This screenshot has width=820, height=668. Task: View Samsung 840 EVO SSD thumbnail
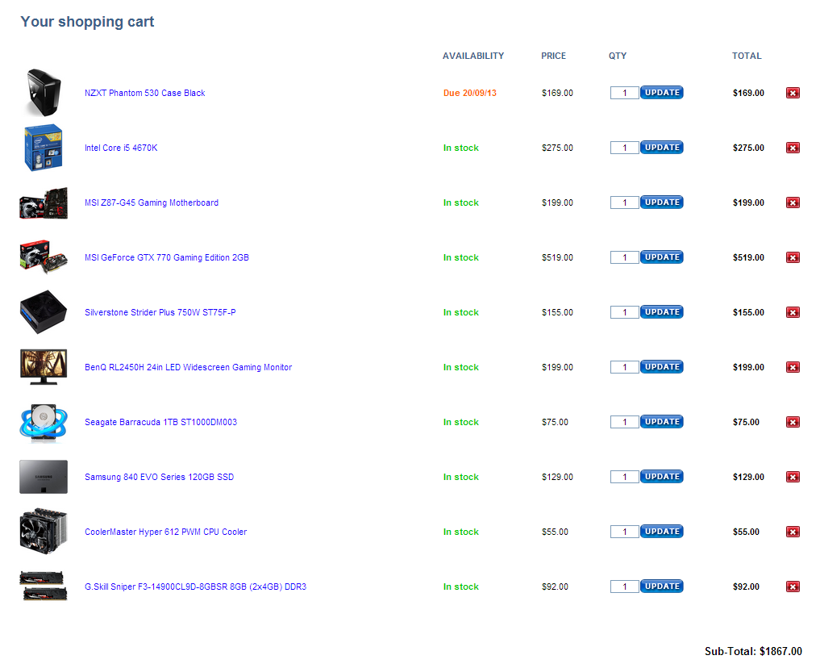click(44, 477)
